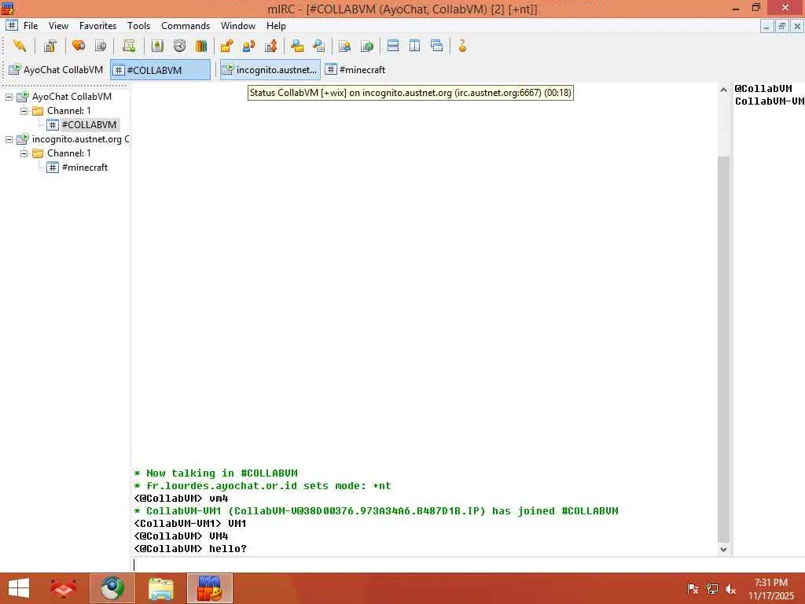Open the Colors toolbar icon
Screen dimensions: 805x604
[201, 46]
